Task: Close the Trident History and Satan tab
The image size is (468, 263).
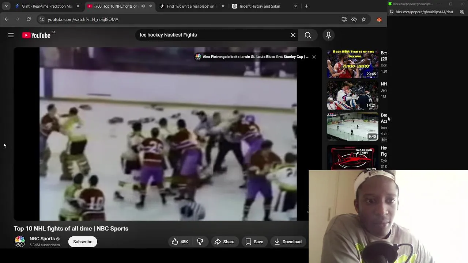Action: 295,6
